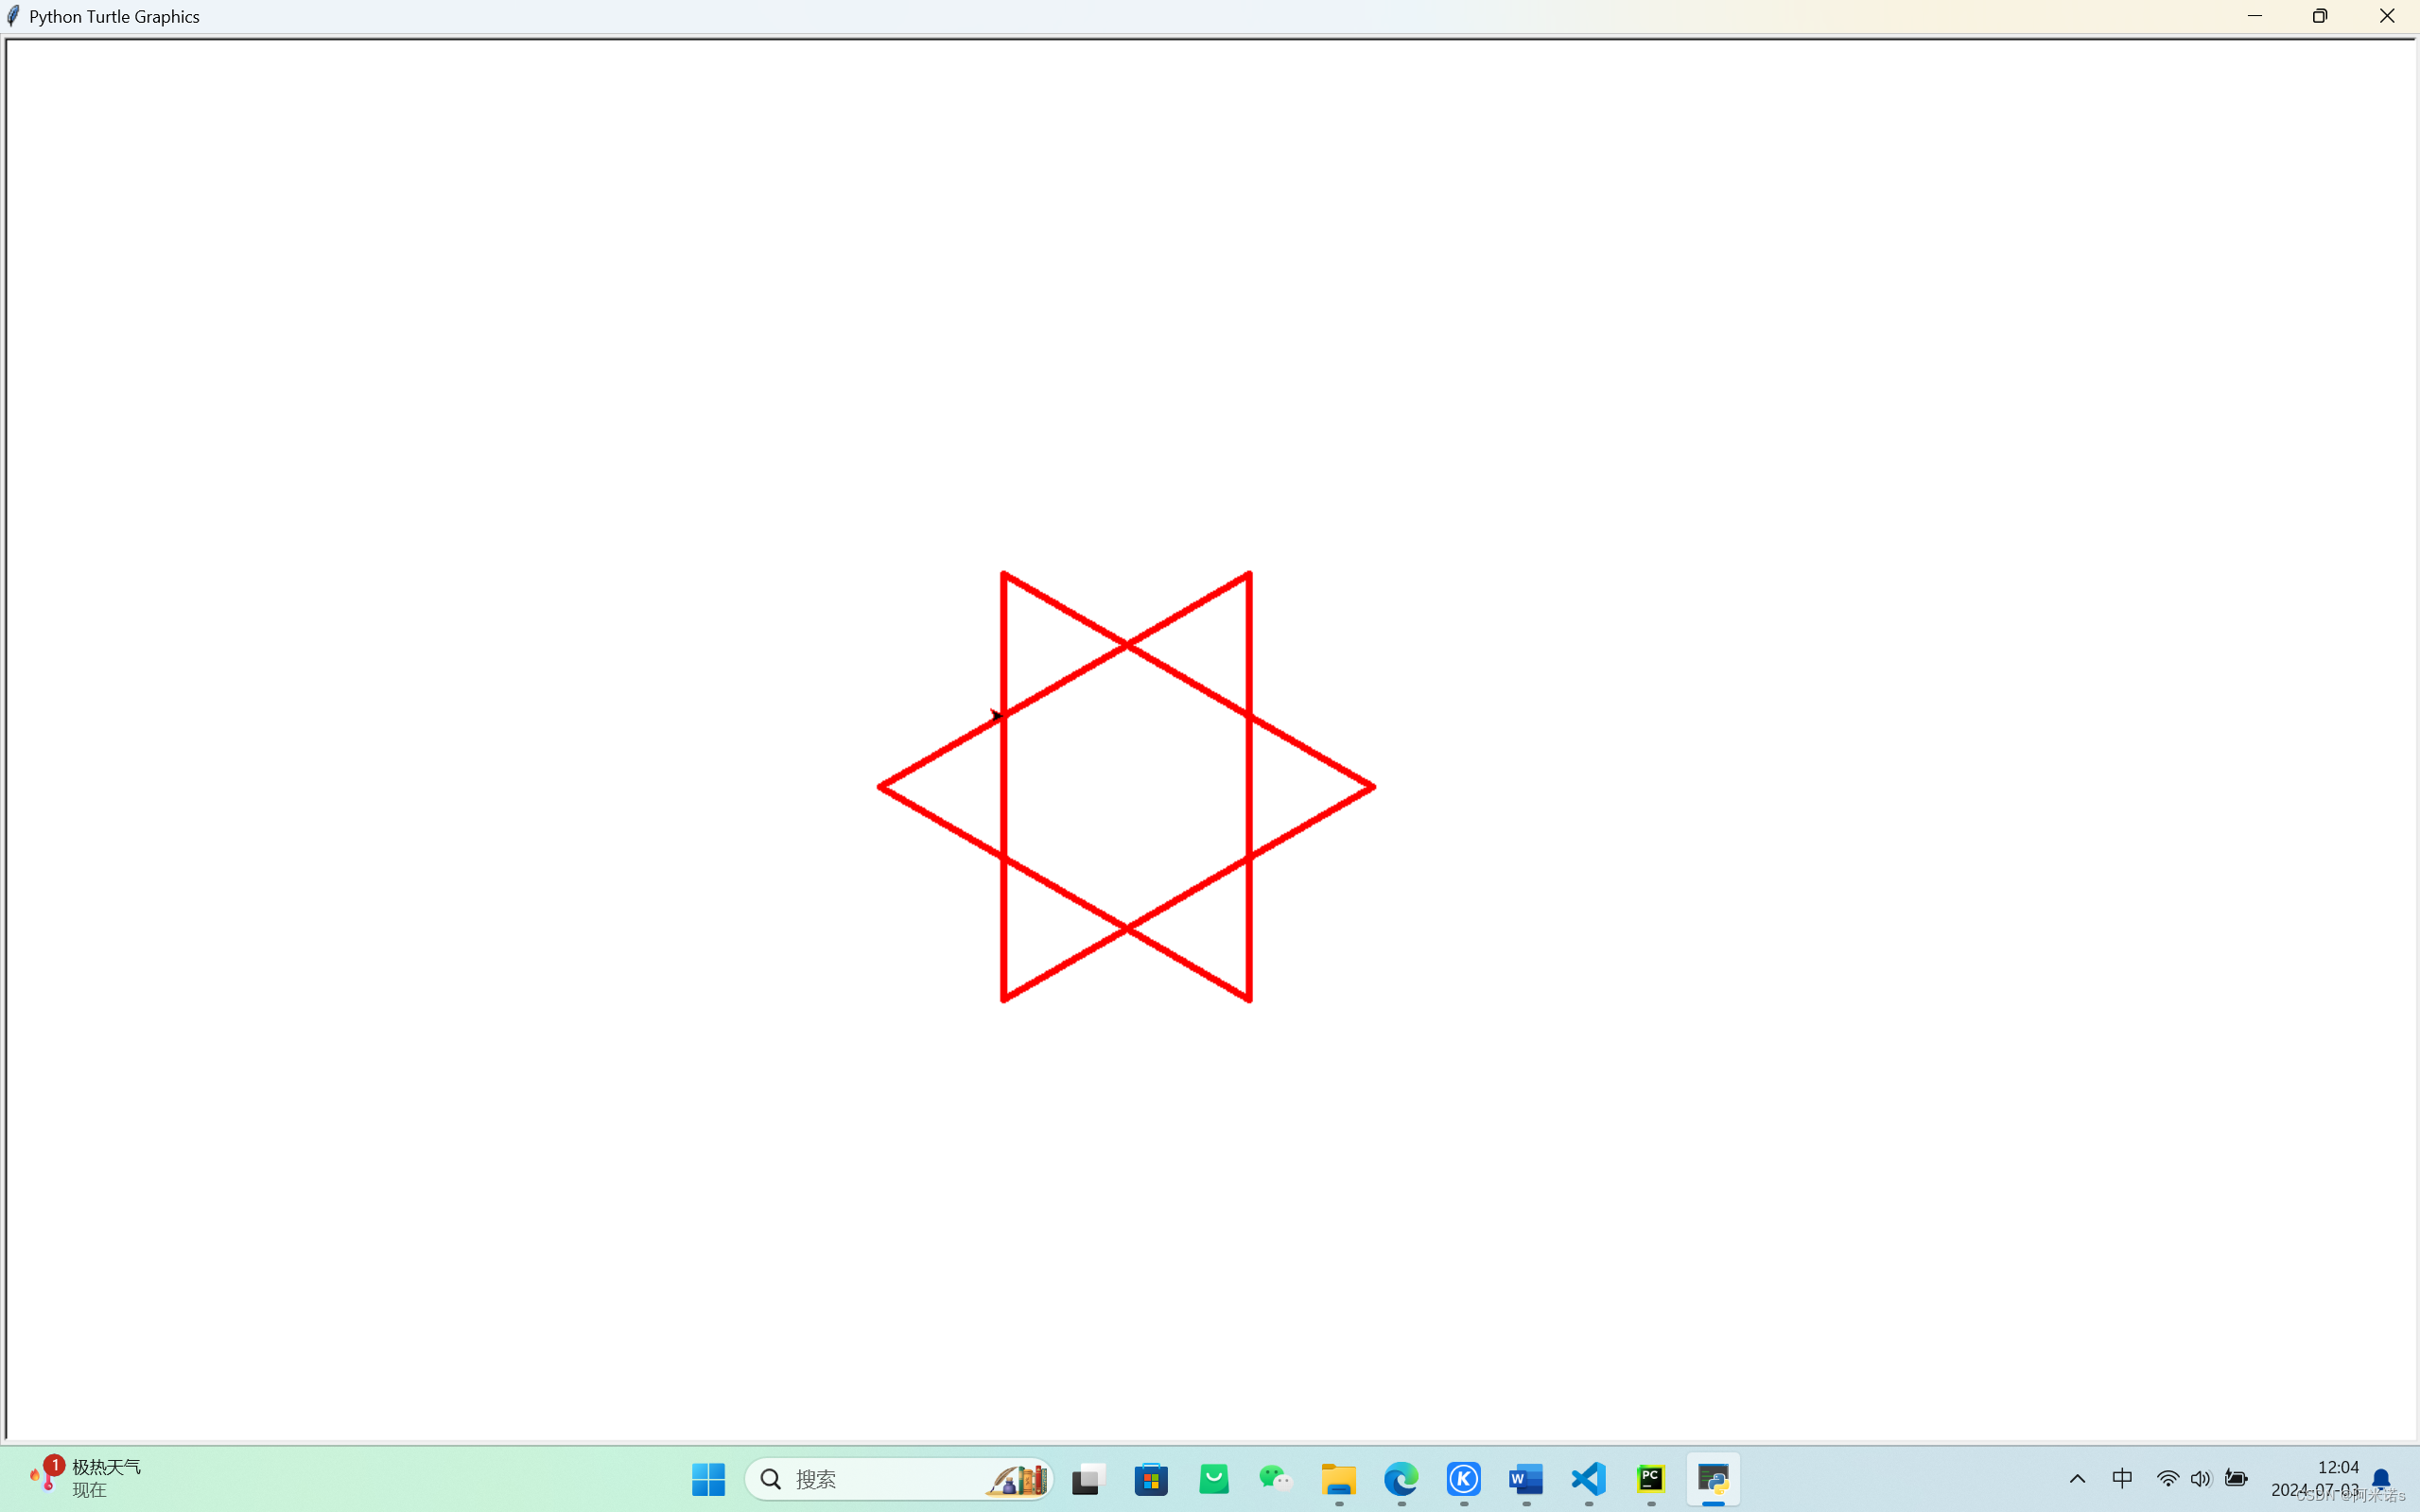Open Wi-Fi network settings flyout
The height and width of the screenshot is (1512, 2420).
click(x=2167, y=1478)
